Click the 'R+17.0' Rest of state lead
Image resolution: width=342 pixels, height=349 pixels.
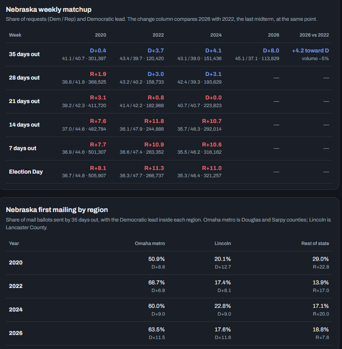[x=321, y=291]
